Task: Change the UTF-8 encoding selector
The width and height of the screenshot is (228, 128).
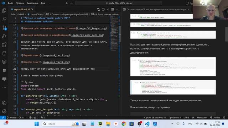Action: 186,118
